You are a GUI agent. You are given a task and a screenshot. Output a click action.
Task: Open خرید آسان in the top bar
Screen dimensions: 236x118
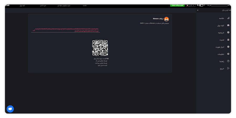tap(43, 6)
